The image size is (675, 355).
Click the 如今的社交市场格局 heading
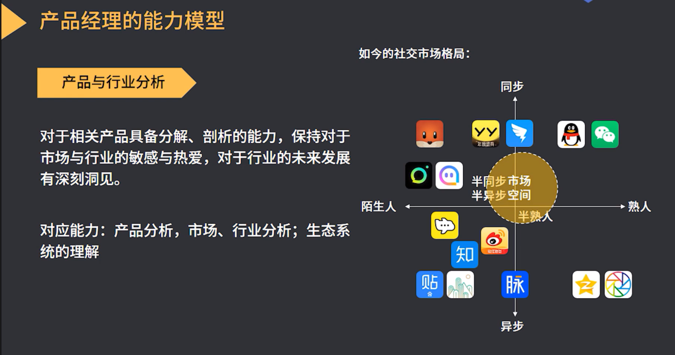414,54
